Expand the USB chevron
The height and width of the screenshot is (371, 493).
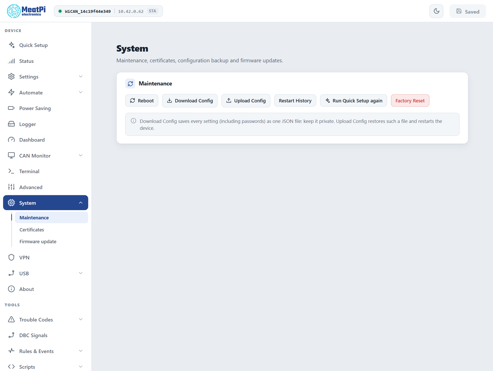[81, 273]
